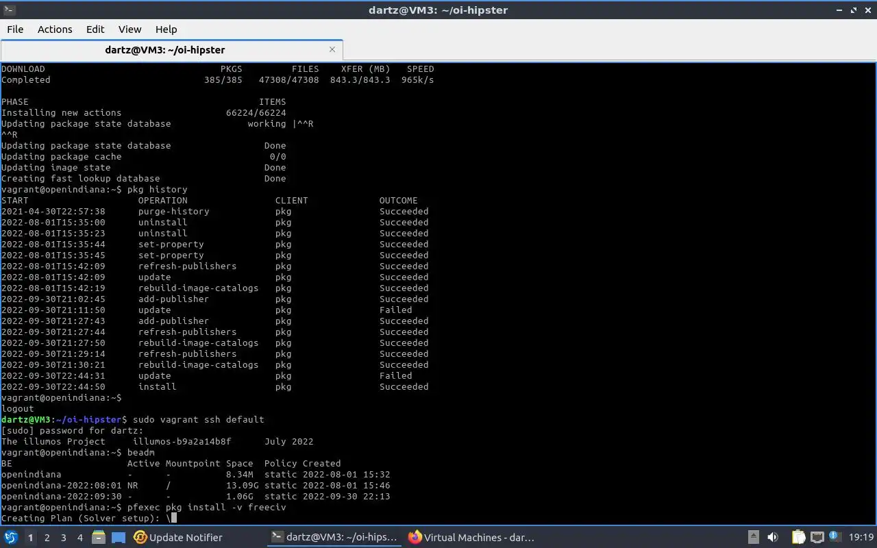Click '47308/47308' files count
The height and width of the screenshot is (548, 877).
tap(289, 80)
